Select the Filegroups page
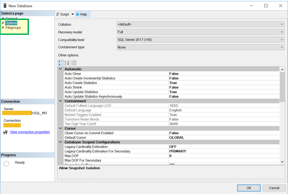 click(x=13, y=28)
